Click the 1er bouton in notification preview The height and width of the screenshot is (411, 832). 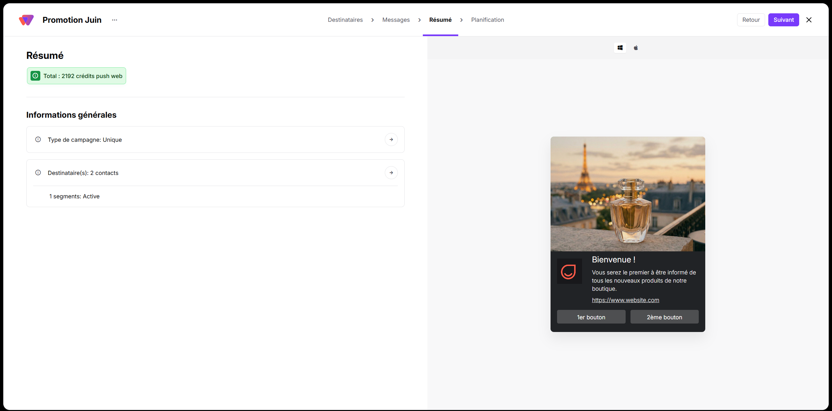591,317
